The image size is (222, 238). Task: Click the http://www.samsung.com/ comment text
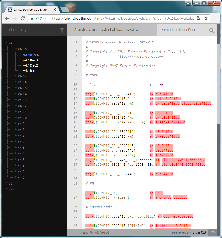click(140, 56)
